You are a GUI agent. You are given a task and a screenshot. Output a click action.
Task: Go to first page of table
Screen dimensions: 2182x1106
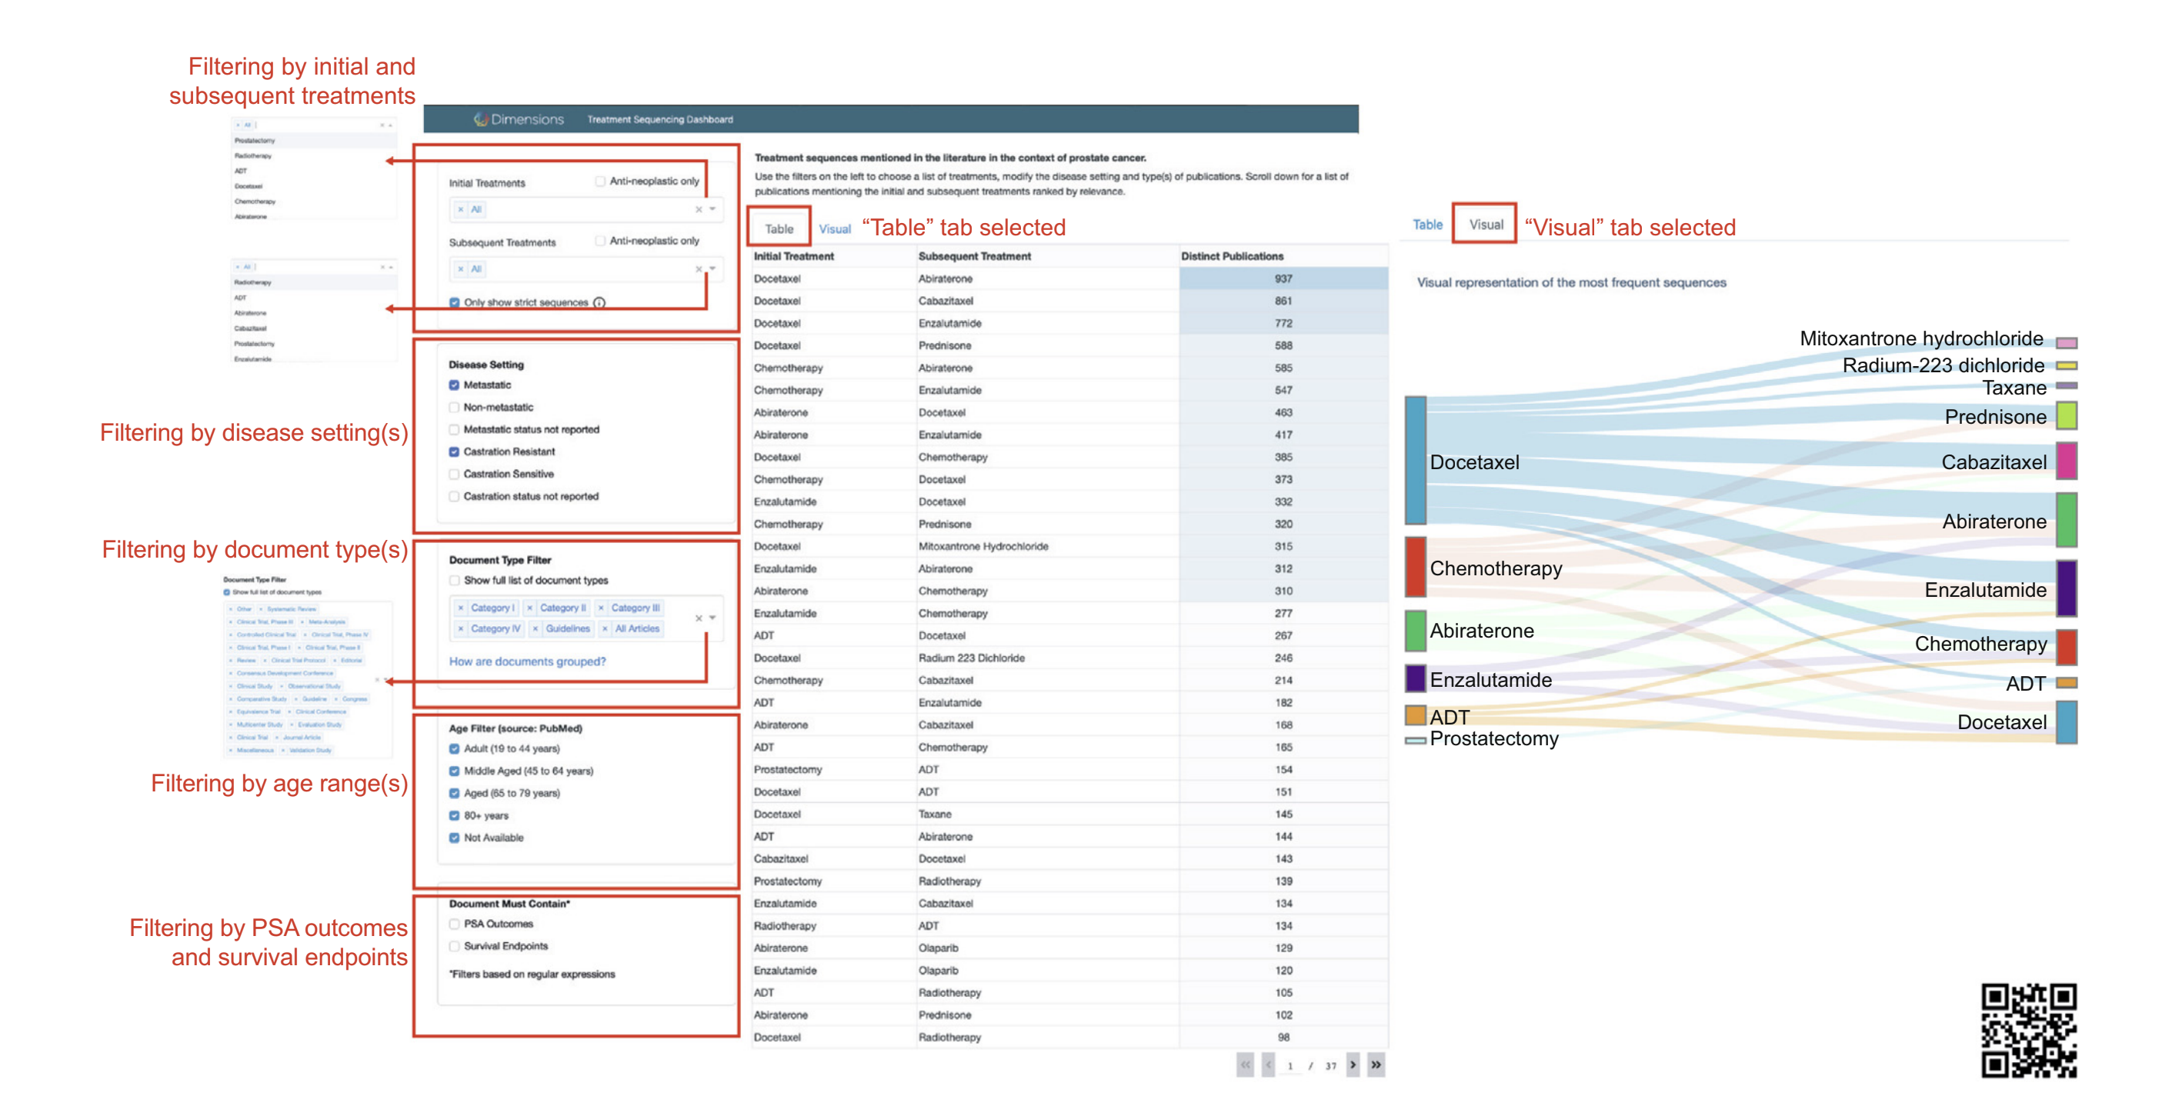pyautogui.click(x=1245, y=1065)
